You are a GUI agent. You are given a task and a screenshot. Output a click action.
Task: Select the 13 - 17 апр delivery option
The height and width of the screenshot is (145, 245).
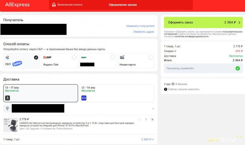coord(40,93)
